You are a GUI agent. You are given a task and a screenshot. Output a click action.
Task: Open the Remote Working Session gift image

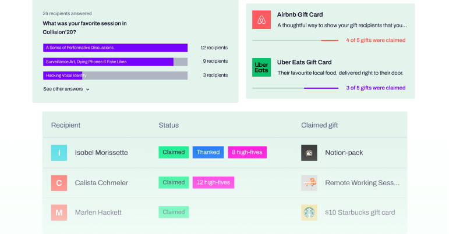[x=309, y=183]
